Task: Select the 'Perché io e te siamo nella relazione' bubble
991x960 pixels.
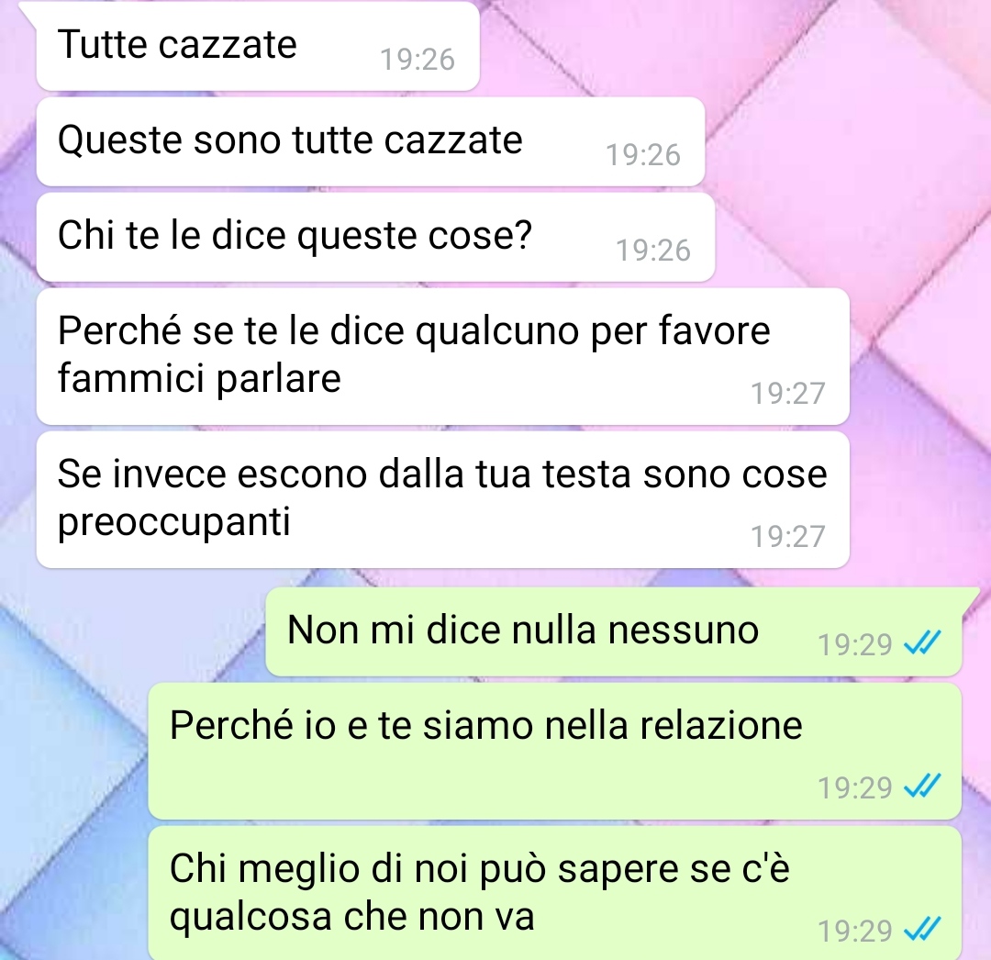Action: 555,752
